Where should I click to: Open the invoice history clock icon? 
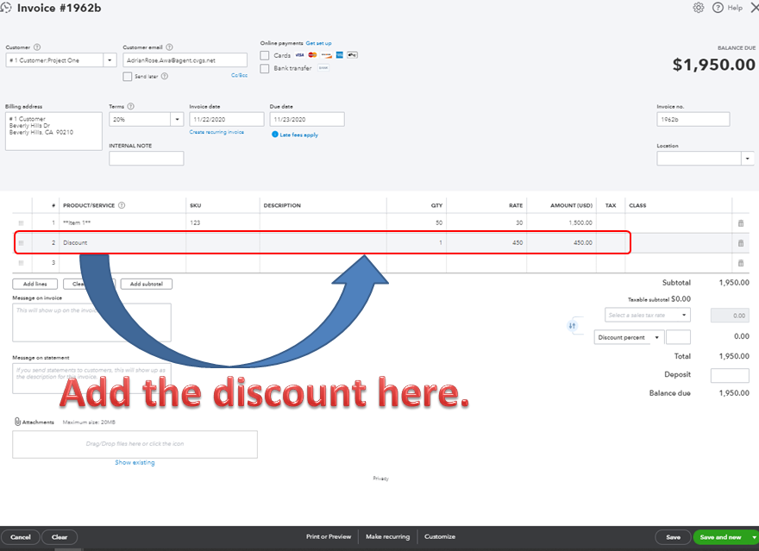[6, 8]
